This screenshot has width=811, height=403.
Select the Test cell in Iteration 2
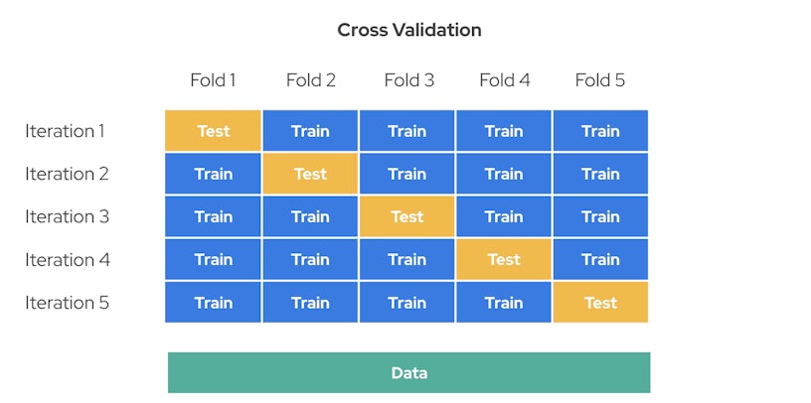(x=310, y=174)
